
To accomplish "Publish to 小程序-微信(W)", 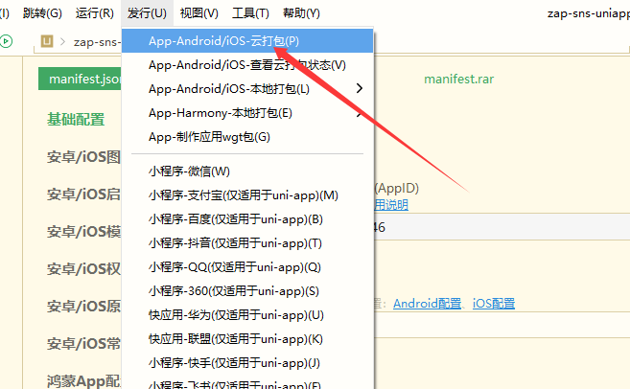I will [x=247, y=172].
